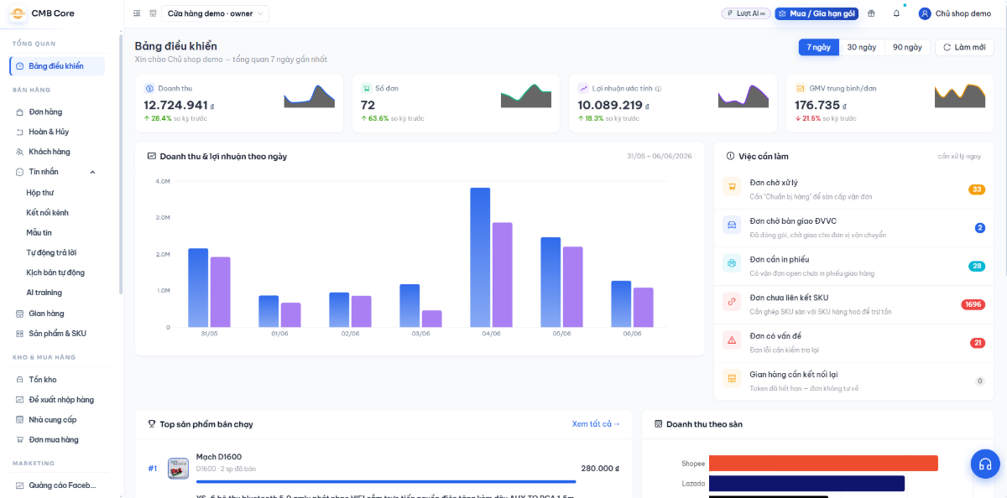1007x498 pixels.
Task: Click the Lazada bar in Doanh thu theo sàn
Action: click(806, 484)
